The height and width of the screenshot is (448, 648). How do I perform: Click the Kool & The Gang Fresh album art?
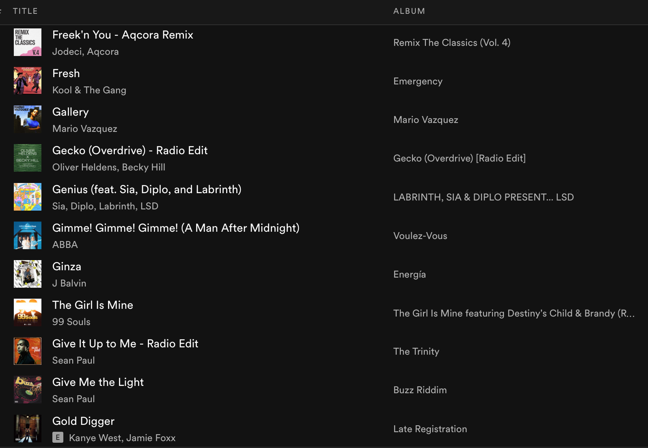coord(28,81)
